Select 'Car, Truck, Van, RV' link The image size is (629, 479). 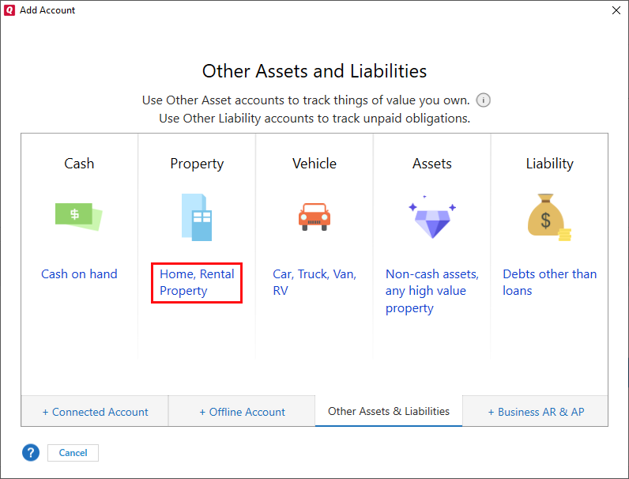point(314,282)
